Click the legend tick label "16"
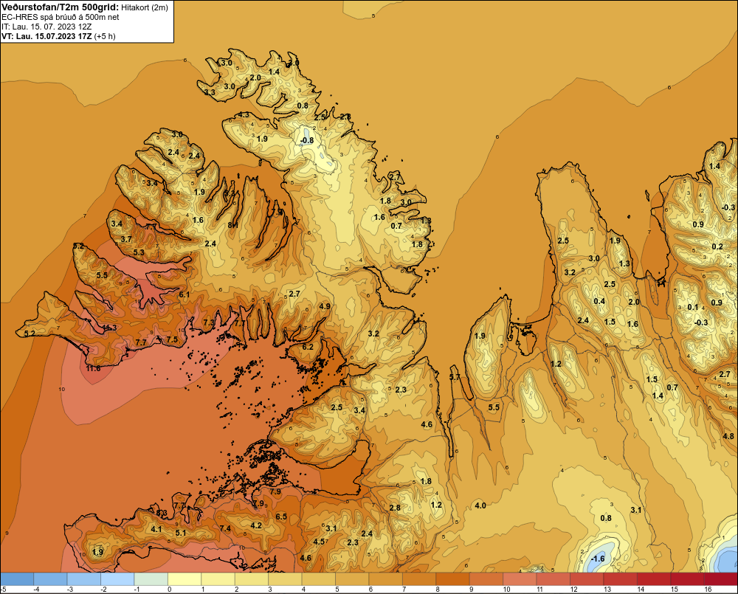The image size is (738, 594). tap(708, 590)
